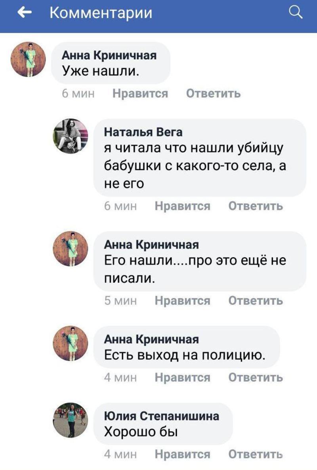Open Анна Криничная's avatar on top comment
This screenshot has height=470, width=317.
click(28, 59)
